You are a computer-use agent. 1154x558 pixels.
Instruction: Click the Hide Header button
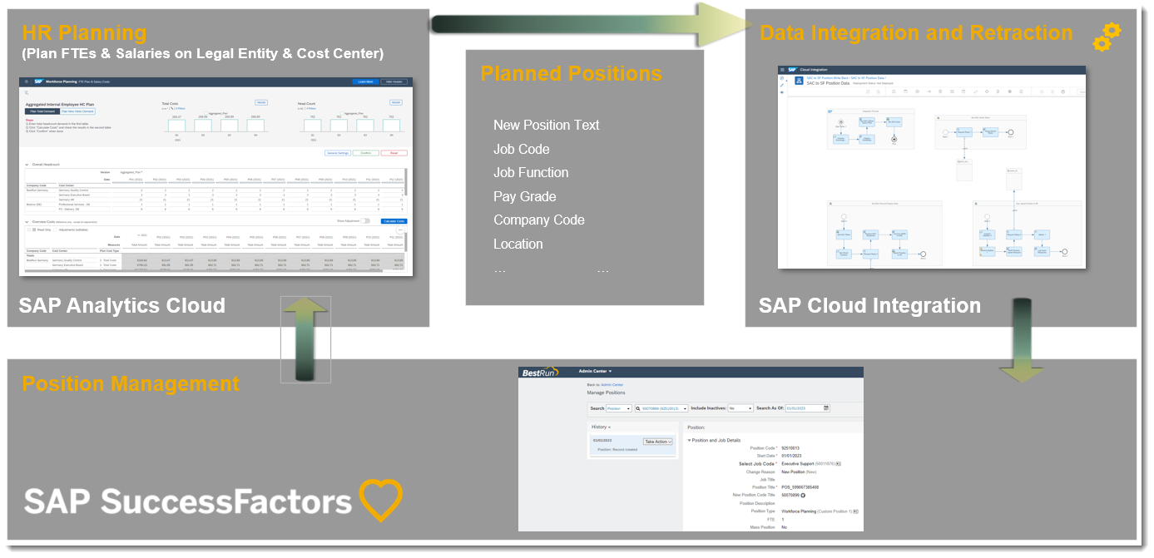click(394, 81)
